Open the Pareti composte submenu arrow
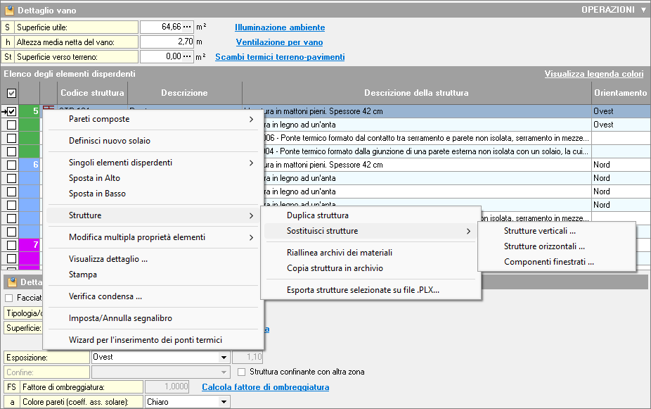This screenshot has width=651, height=409. coord(251,120)
